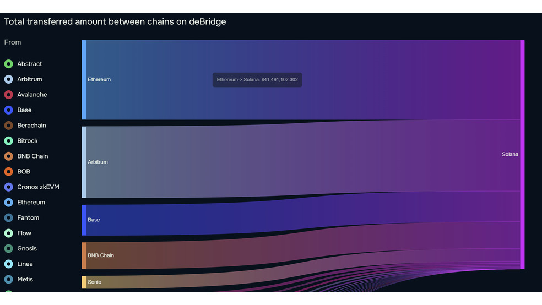Click the Flow legend circle icon
Screen dimensions: 542x305
[x=9, y=233]
